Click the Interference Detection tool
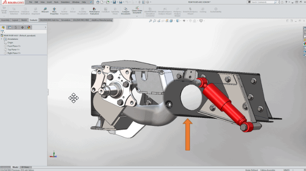 (x=14, y=11)
